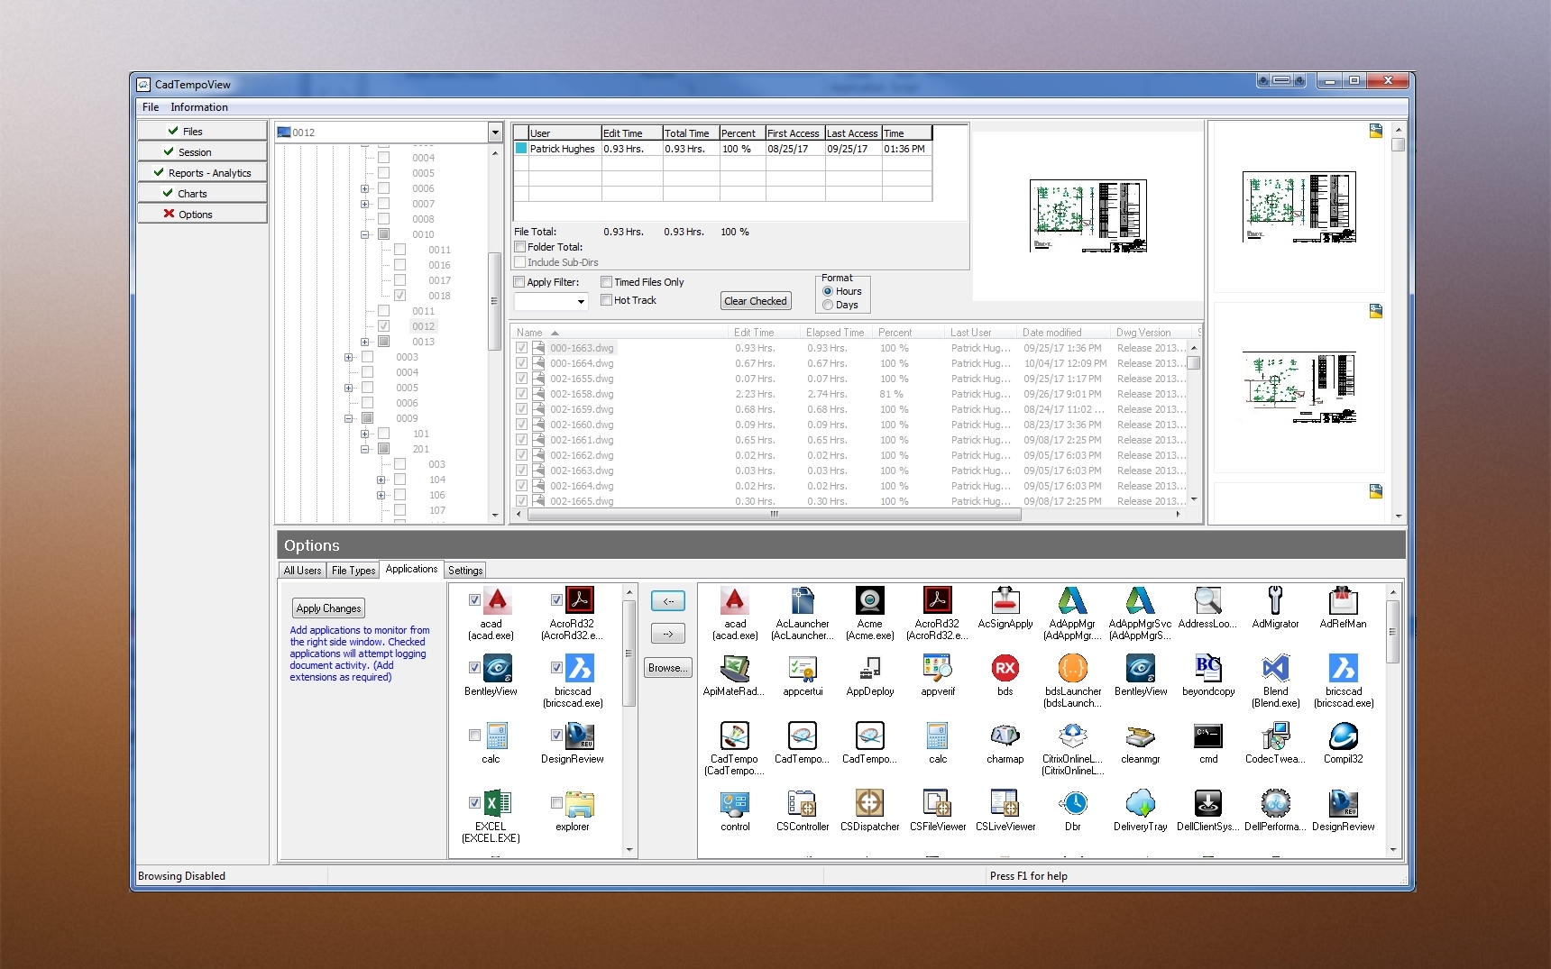Select the cleanmgr application icon
The height and width of the screenshot is (969, 1551).
tap(1140, 736)
